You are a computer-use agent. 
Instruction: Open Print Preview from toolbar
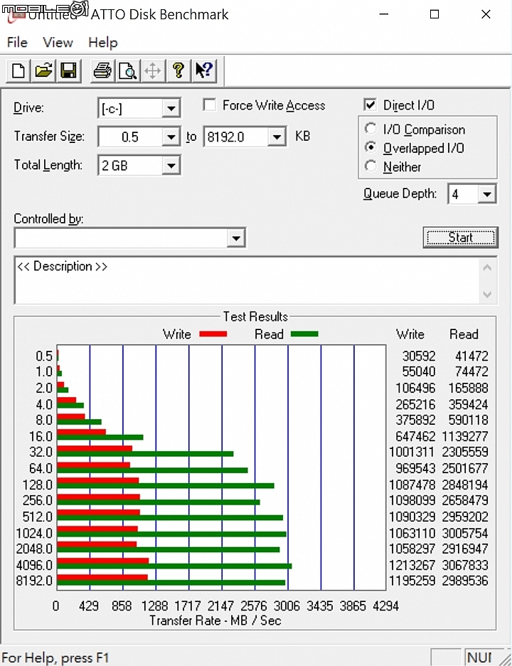pos(127,70)
